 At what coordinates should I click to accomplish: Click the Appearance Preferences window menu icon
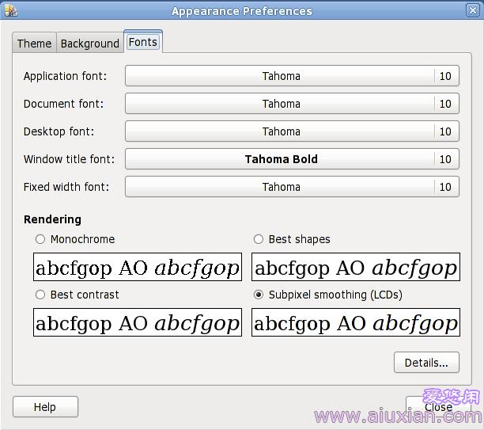point(10,10)
